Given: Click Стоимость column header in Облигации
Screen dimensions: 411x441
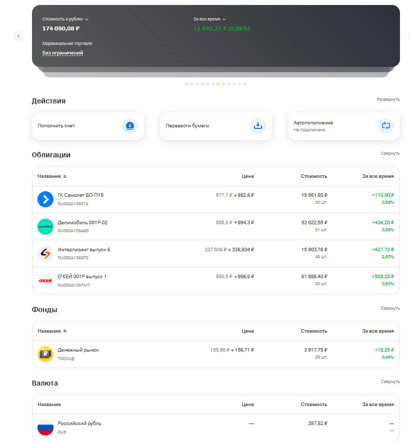Looking at the screenshot, I should (314, 176).
